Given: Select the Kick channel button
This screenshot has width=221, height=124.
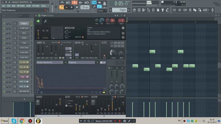Looking at the screenshot, I should point(24,33).
